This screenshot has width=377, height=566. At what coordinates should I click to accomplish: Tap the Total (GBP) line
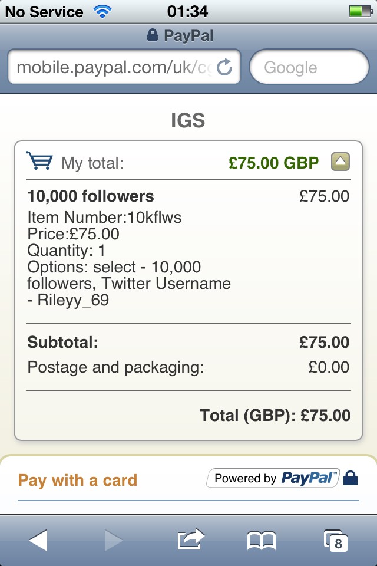click(x=275, y=416)
